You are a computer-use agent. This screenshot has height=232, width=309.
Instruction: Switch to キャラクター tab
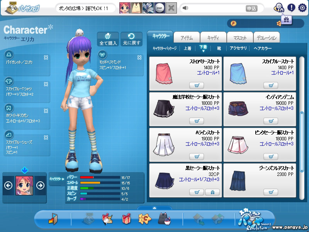point(160,36)
